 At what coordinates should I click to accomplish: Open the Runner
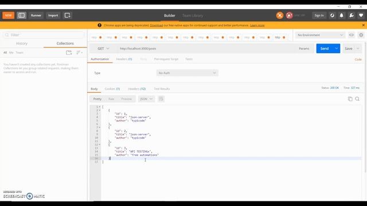pos(36,15)
